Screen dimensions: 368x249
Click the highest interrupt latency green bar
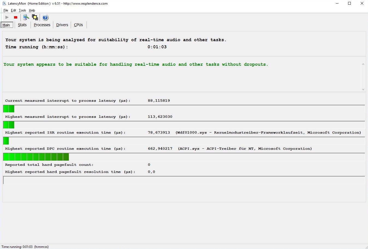pos(9,125)
